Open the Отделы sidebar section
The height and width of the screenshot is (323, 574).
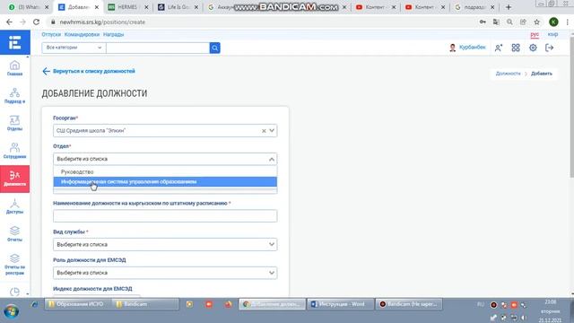14,124
